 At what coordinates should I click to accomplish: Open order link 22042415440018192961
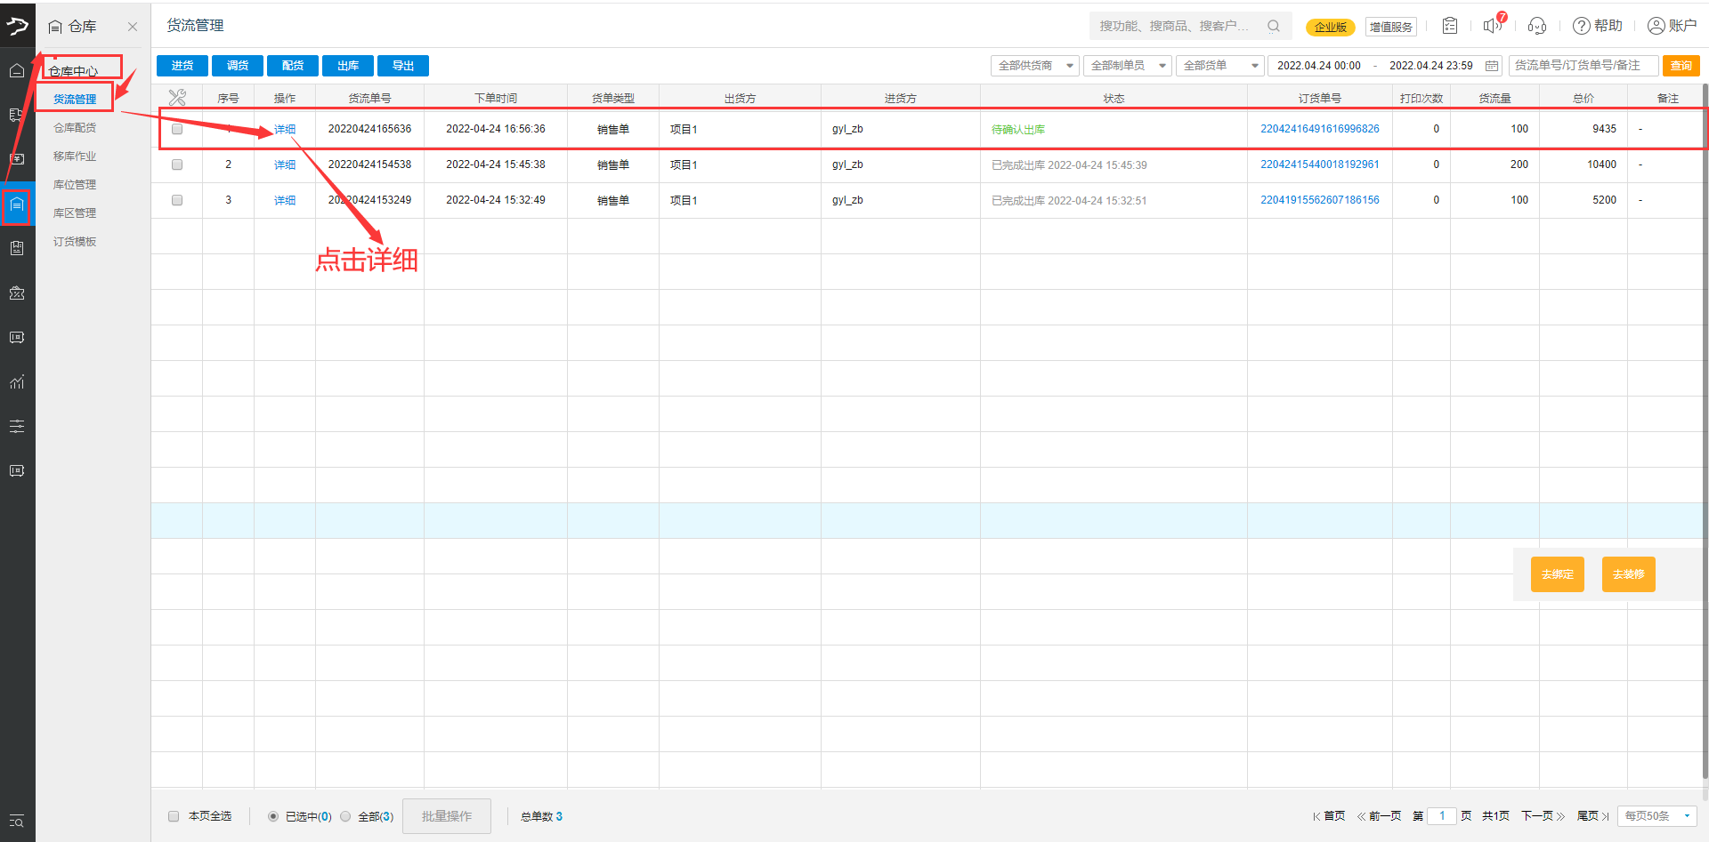pyautogui.click(x=1319, y=164)
